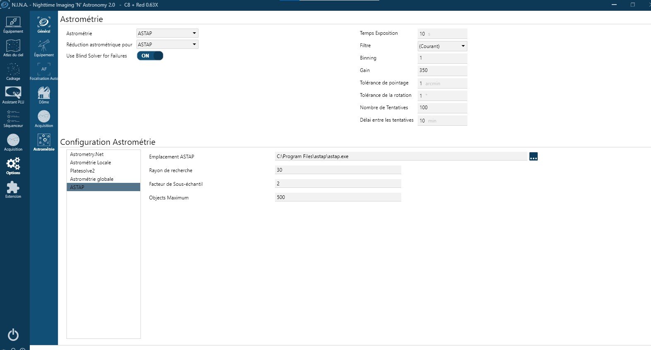The image size is (651, 350).
Task: Open the Extension puzzle section
Action: tap(13, 190)
